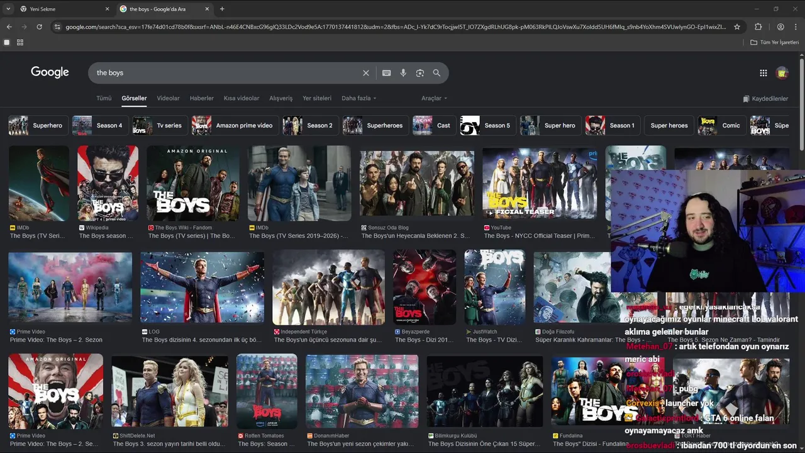Close the 'the boys - Google'da Ara' tab

click(x=207, y=9)
